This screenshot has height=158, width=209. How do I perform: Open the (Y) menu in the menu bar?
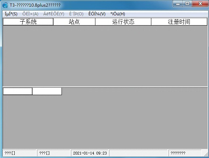[x=54, y=14]
